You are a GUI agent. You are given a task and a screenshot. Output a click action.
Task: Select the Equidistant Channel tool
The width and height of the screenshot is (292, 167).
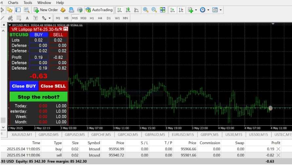click(10, 18)
